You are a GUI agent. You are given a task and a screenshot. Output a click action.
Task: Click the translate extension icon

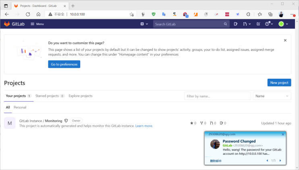coord(164,14)
